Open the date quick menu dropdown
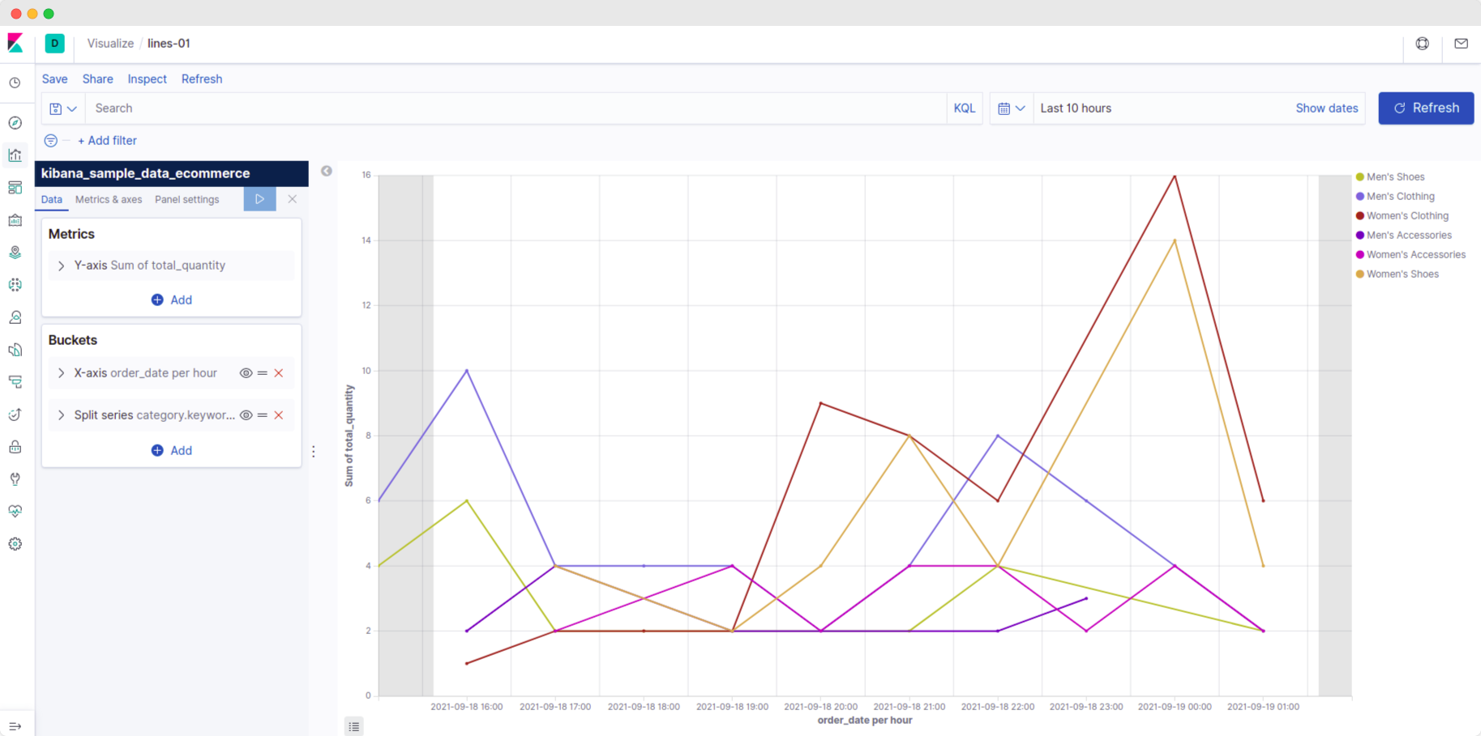Viewport: 1481px width, 736px height. coord(1012,108)
